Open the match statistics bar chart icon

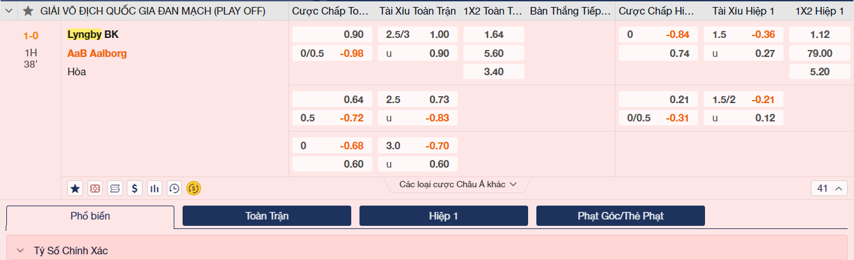(154, 188)
